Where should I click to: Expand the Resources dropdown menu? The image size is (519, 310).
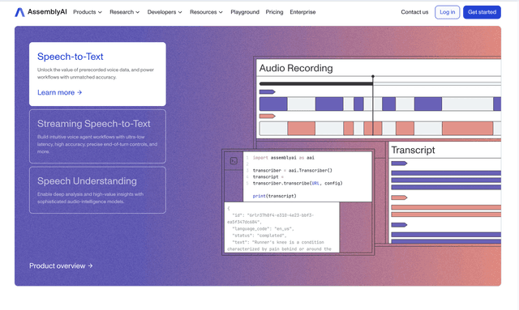(206, 12)
